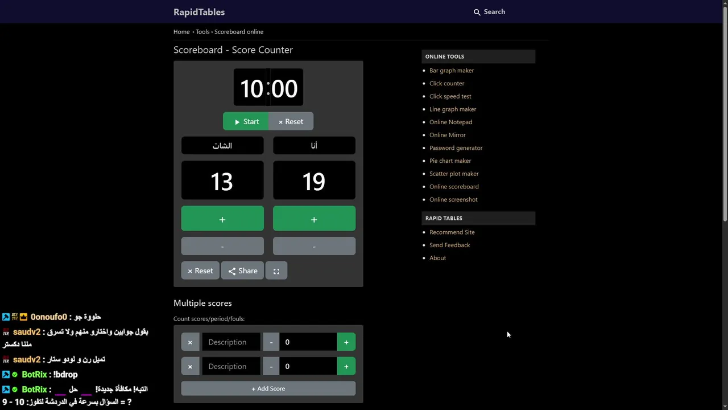This screenshot has width=728, height=410.
Task: Open Online screenshot link
Action: click(453, 199)
